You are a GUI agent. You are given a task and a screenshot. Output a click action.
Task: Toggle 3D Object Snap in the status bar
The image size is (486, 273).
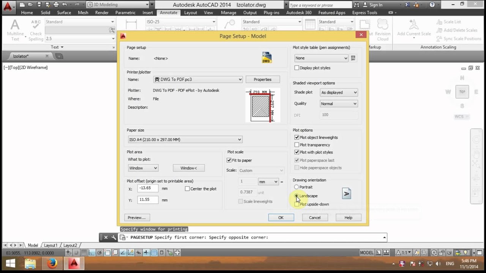[115, 253]
